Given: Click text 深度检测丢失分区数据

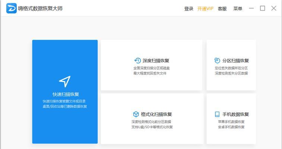Looking at the screenshot, I should (x=231, y=73).
